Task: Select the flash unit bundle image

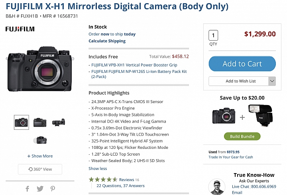Action: [260, 115]
